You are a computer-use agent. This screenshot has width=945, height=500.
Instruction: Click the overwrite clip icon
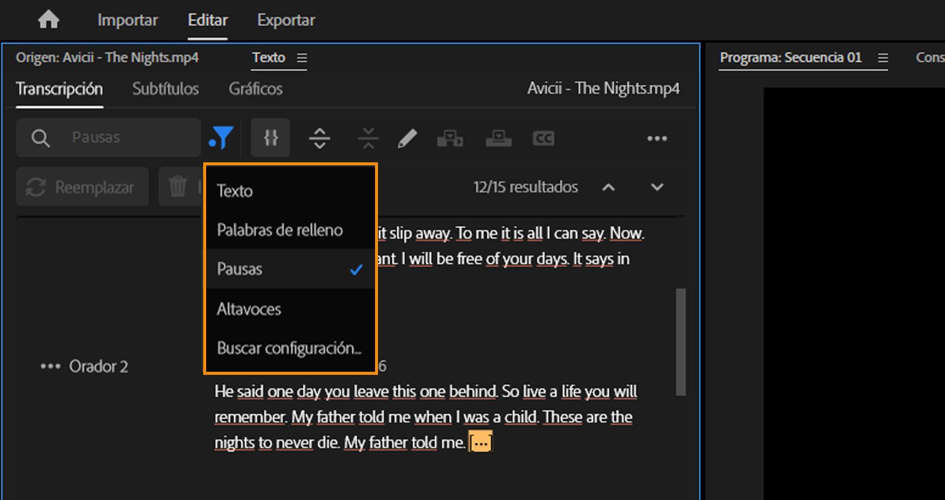pos(498,138)
